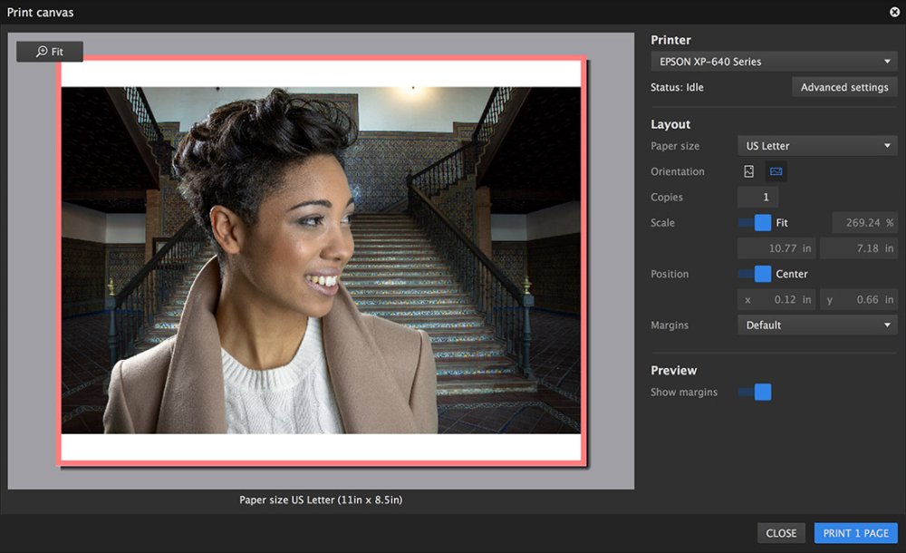Viewport: 906px width, 553px height.
Task: Open the EPSON XP-640 Series printer dropdown
Action: coord(775,62)
